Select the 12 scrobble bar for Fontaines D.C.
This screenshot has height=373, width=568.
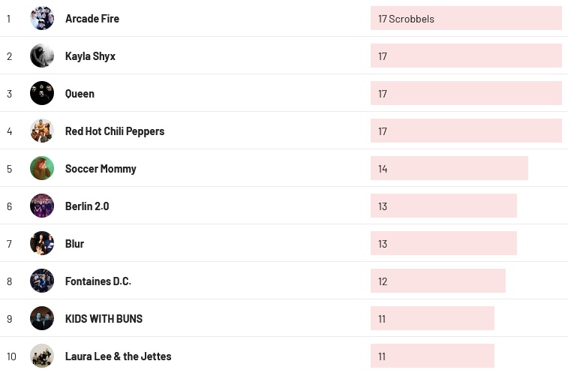point(437,281)
